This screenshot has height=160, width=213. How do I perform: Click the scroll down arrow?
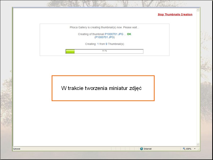coord(198,144)
